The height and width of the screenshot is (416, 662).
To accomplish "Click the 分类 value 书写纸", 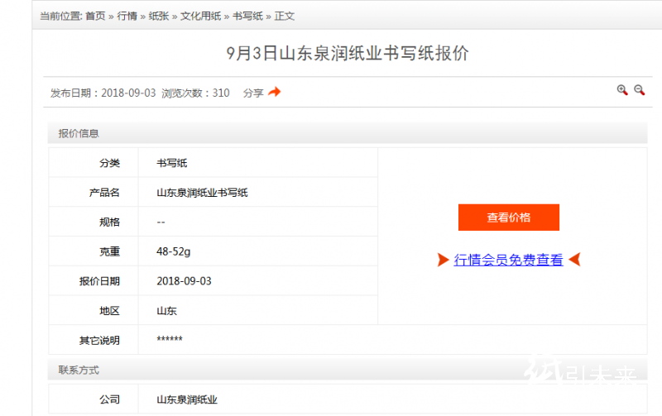I will point(172,163).
